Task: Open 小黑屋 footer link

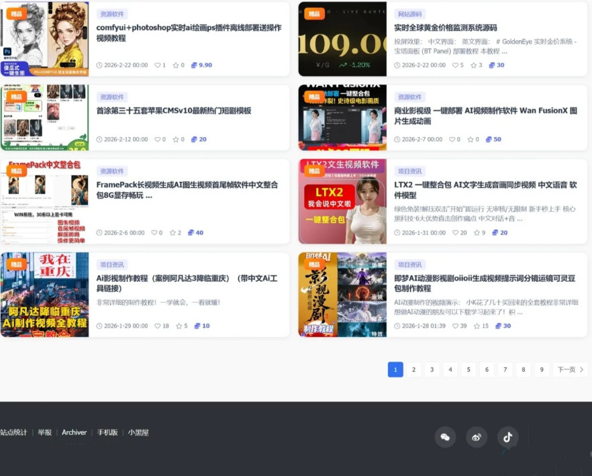Action: click(138, 432)
